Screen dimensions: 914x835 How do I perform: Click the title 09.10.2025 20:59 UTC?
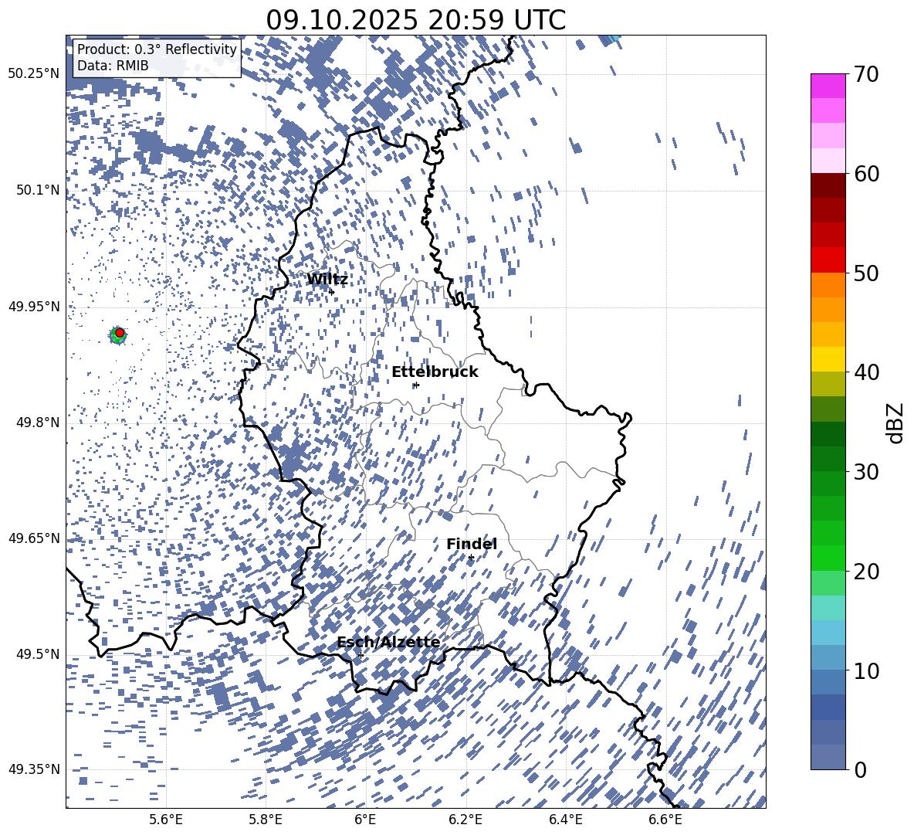[415, 20]
